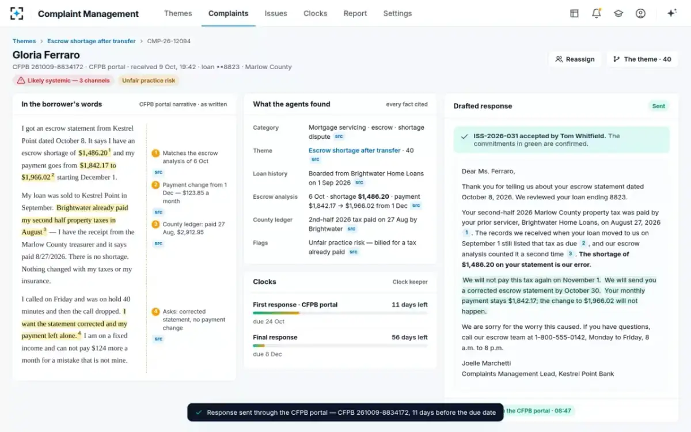Click citation 2 in drafted response

583,243
